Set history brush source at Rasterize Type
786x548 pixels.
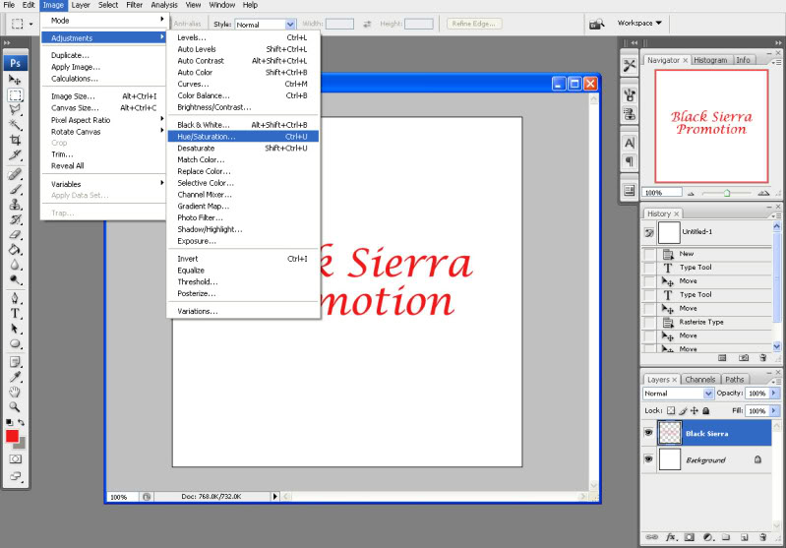pyautogui.click(x=649, y=323)
